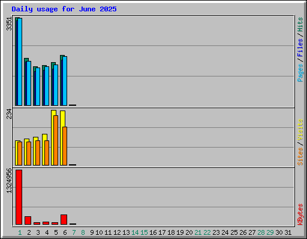
Task: Click the day 4 orange sites bar
Action: pos(47,153)
